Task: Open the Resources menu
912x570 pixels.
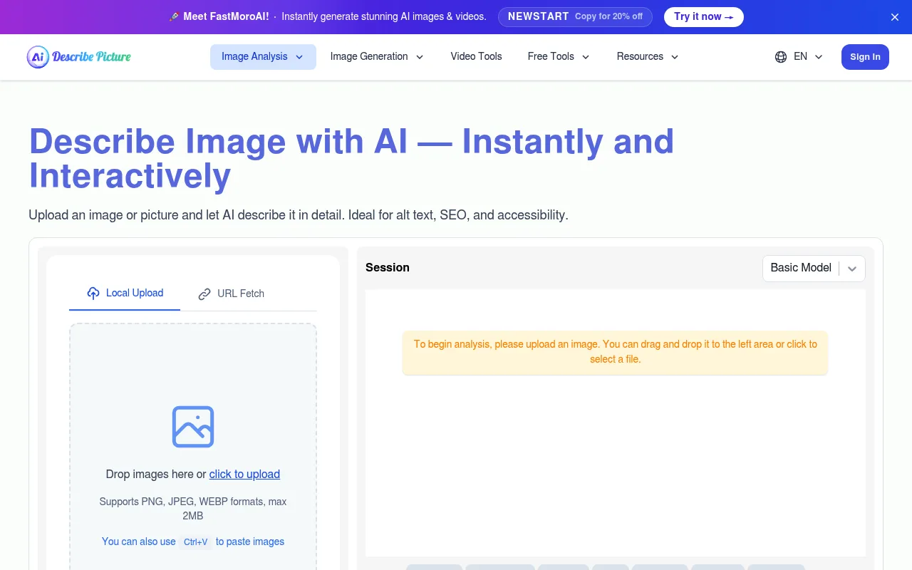Action: (648, 57)
